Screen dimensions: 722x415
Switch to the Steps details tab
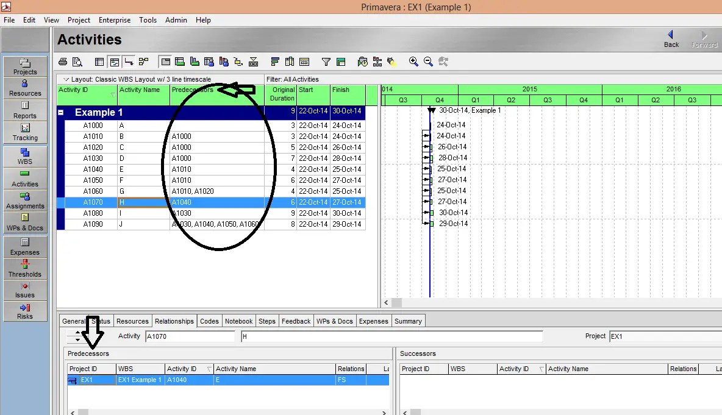coord(267,321)
